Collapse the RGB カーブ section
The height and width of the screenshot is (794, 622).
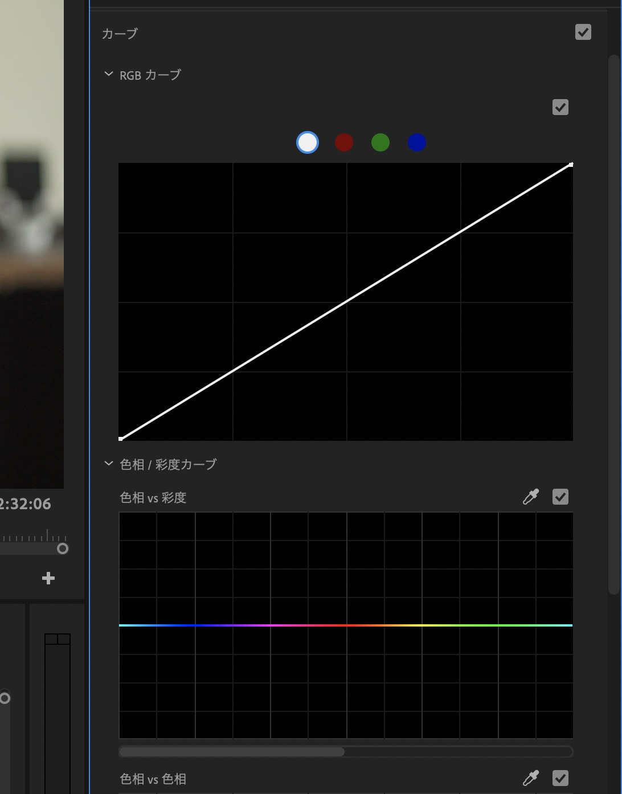[x=109, y=75]
